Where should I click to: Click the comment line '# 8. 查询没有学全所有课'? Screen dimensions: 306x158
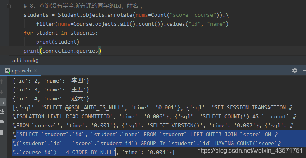[83, 6]
